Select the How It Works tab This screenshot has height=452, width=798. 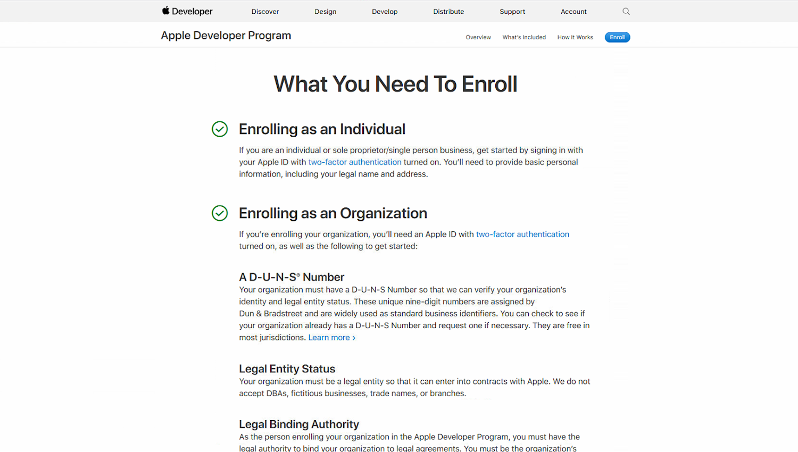tap(575, 37)
